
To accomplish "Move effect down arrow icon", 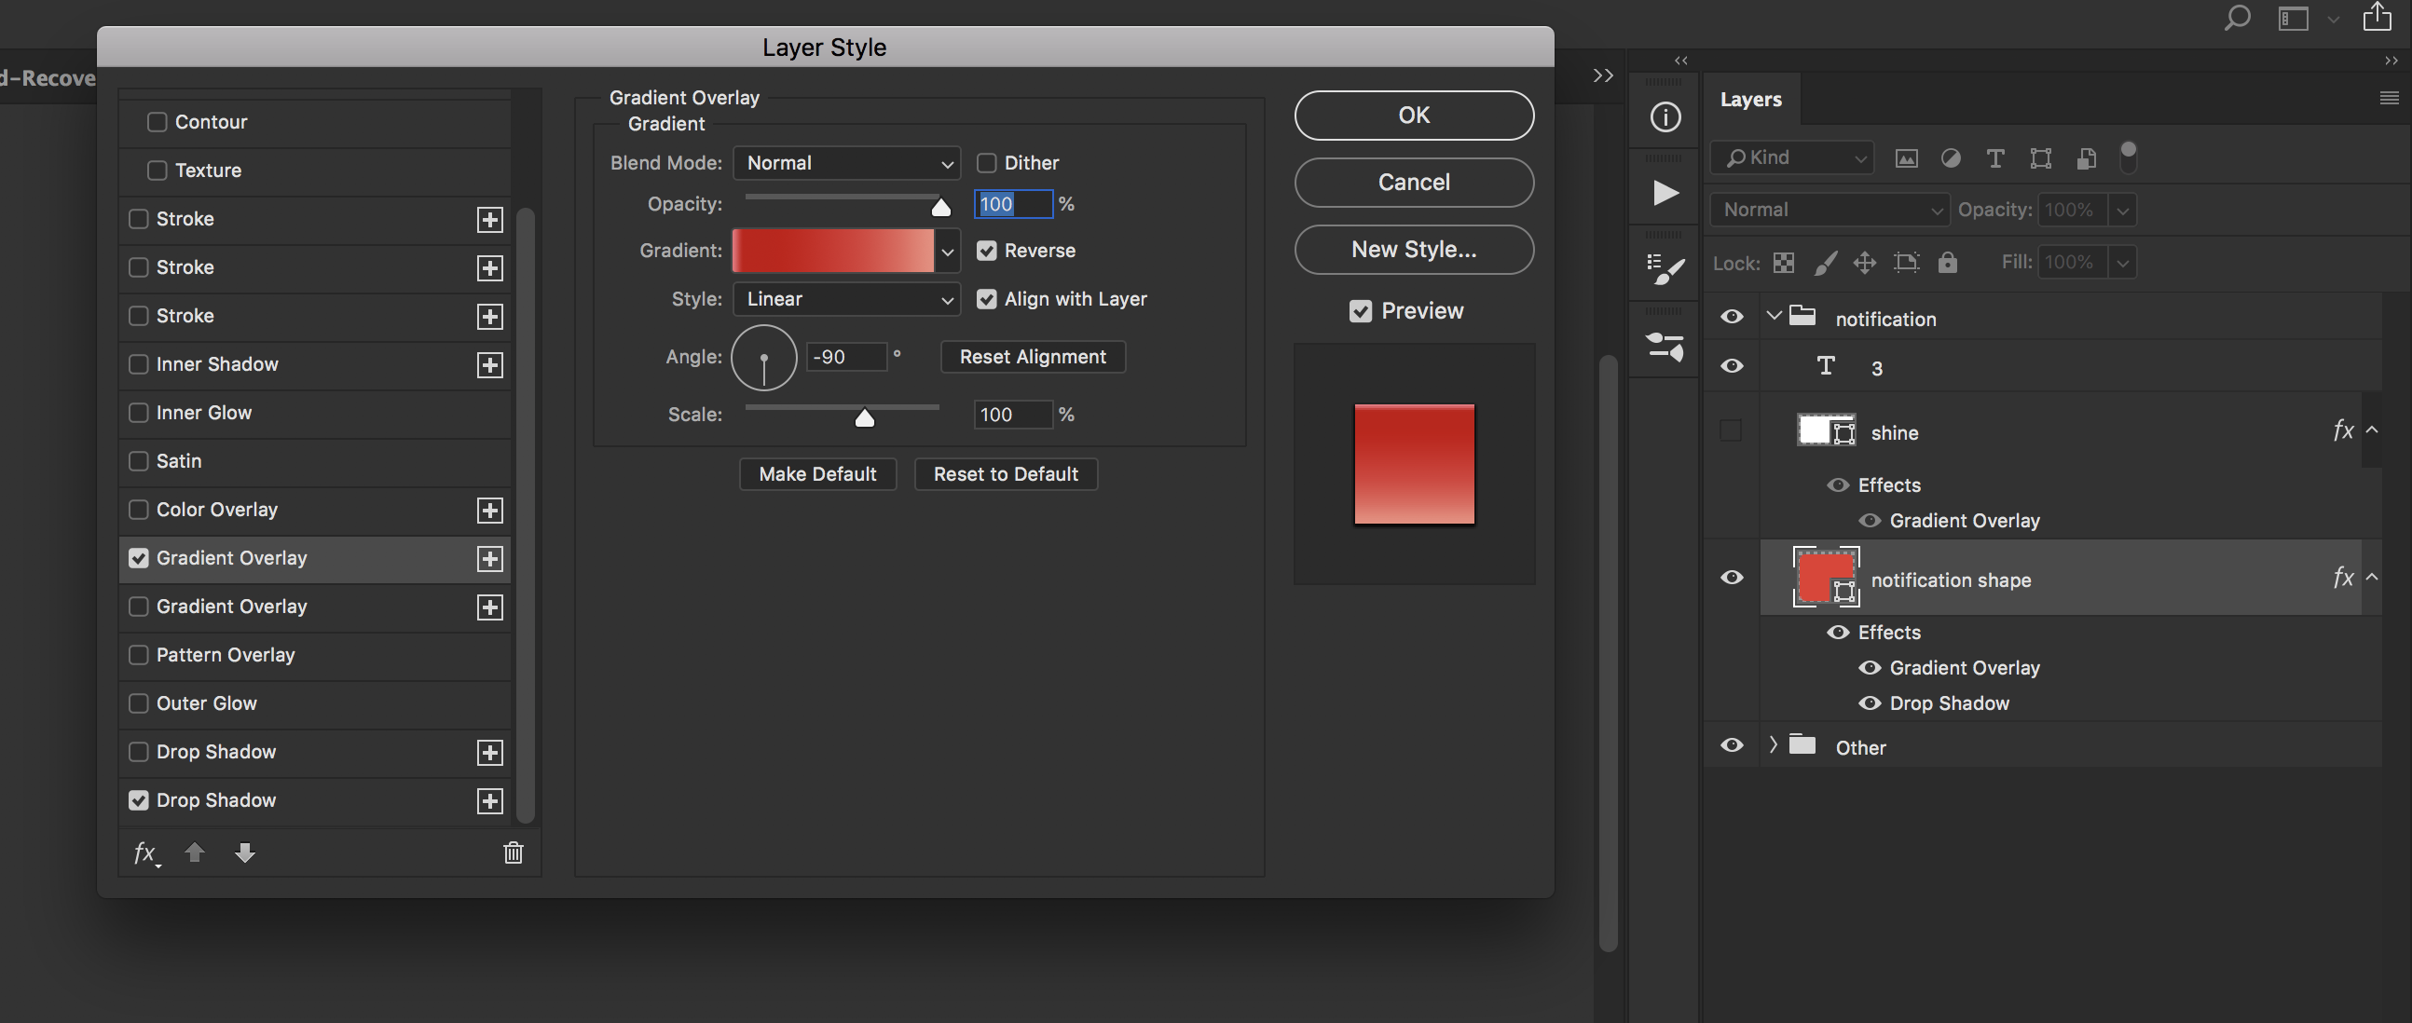I will pos(244,852).
